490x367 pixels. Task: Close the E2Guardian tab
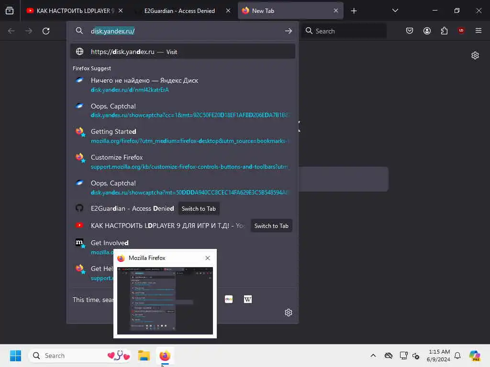(228, 11)
